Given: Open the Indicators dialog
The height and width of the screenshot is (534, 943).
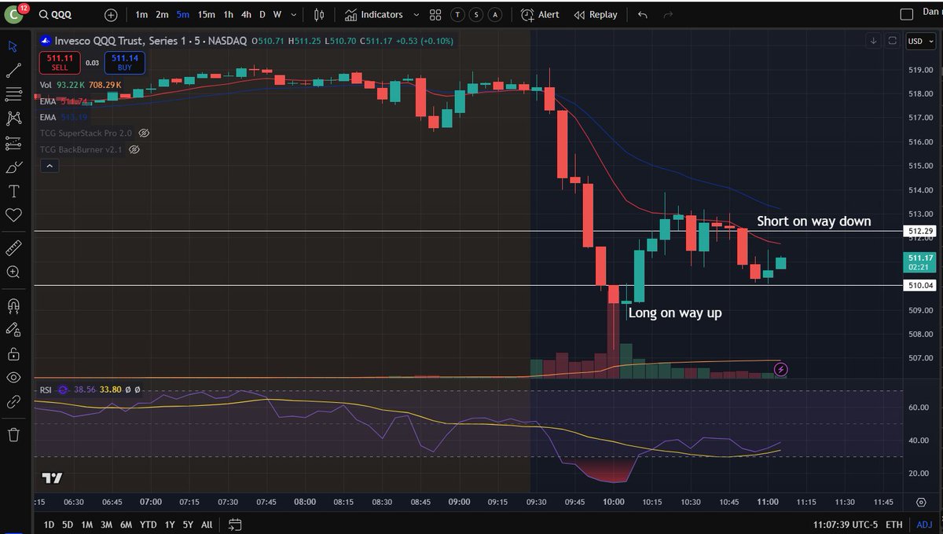Looking at the screenshot, I should (373, 15).
